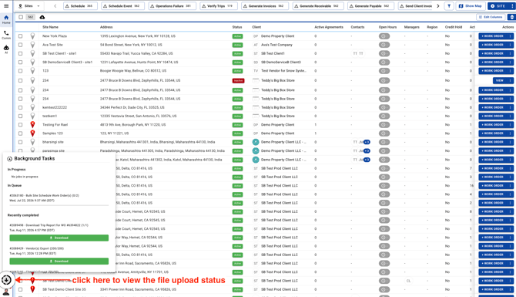Open the filter funnel icon
This screenshot has height=297, width=516.
point(449,6)
